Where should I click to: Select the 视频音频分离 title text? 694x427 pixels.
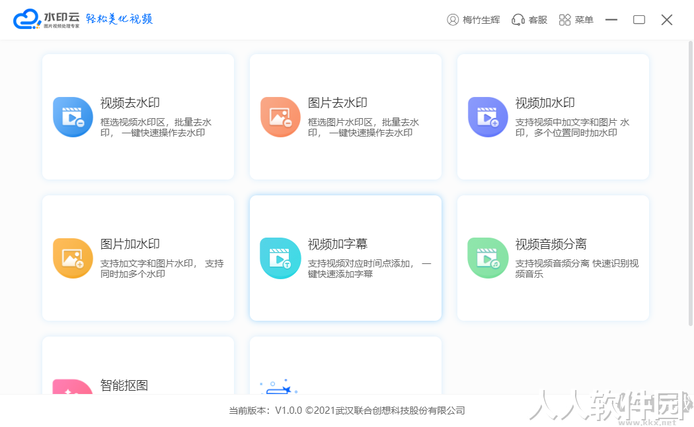pos(551,244)
